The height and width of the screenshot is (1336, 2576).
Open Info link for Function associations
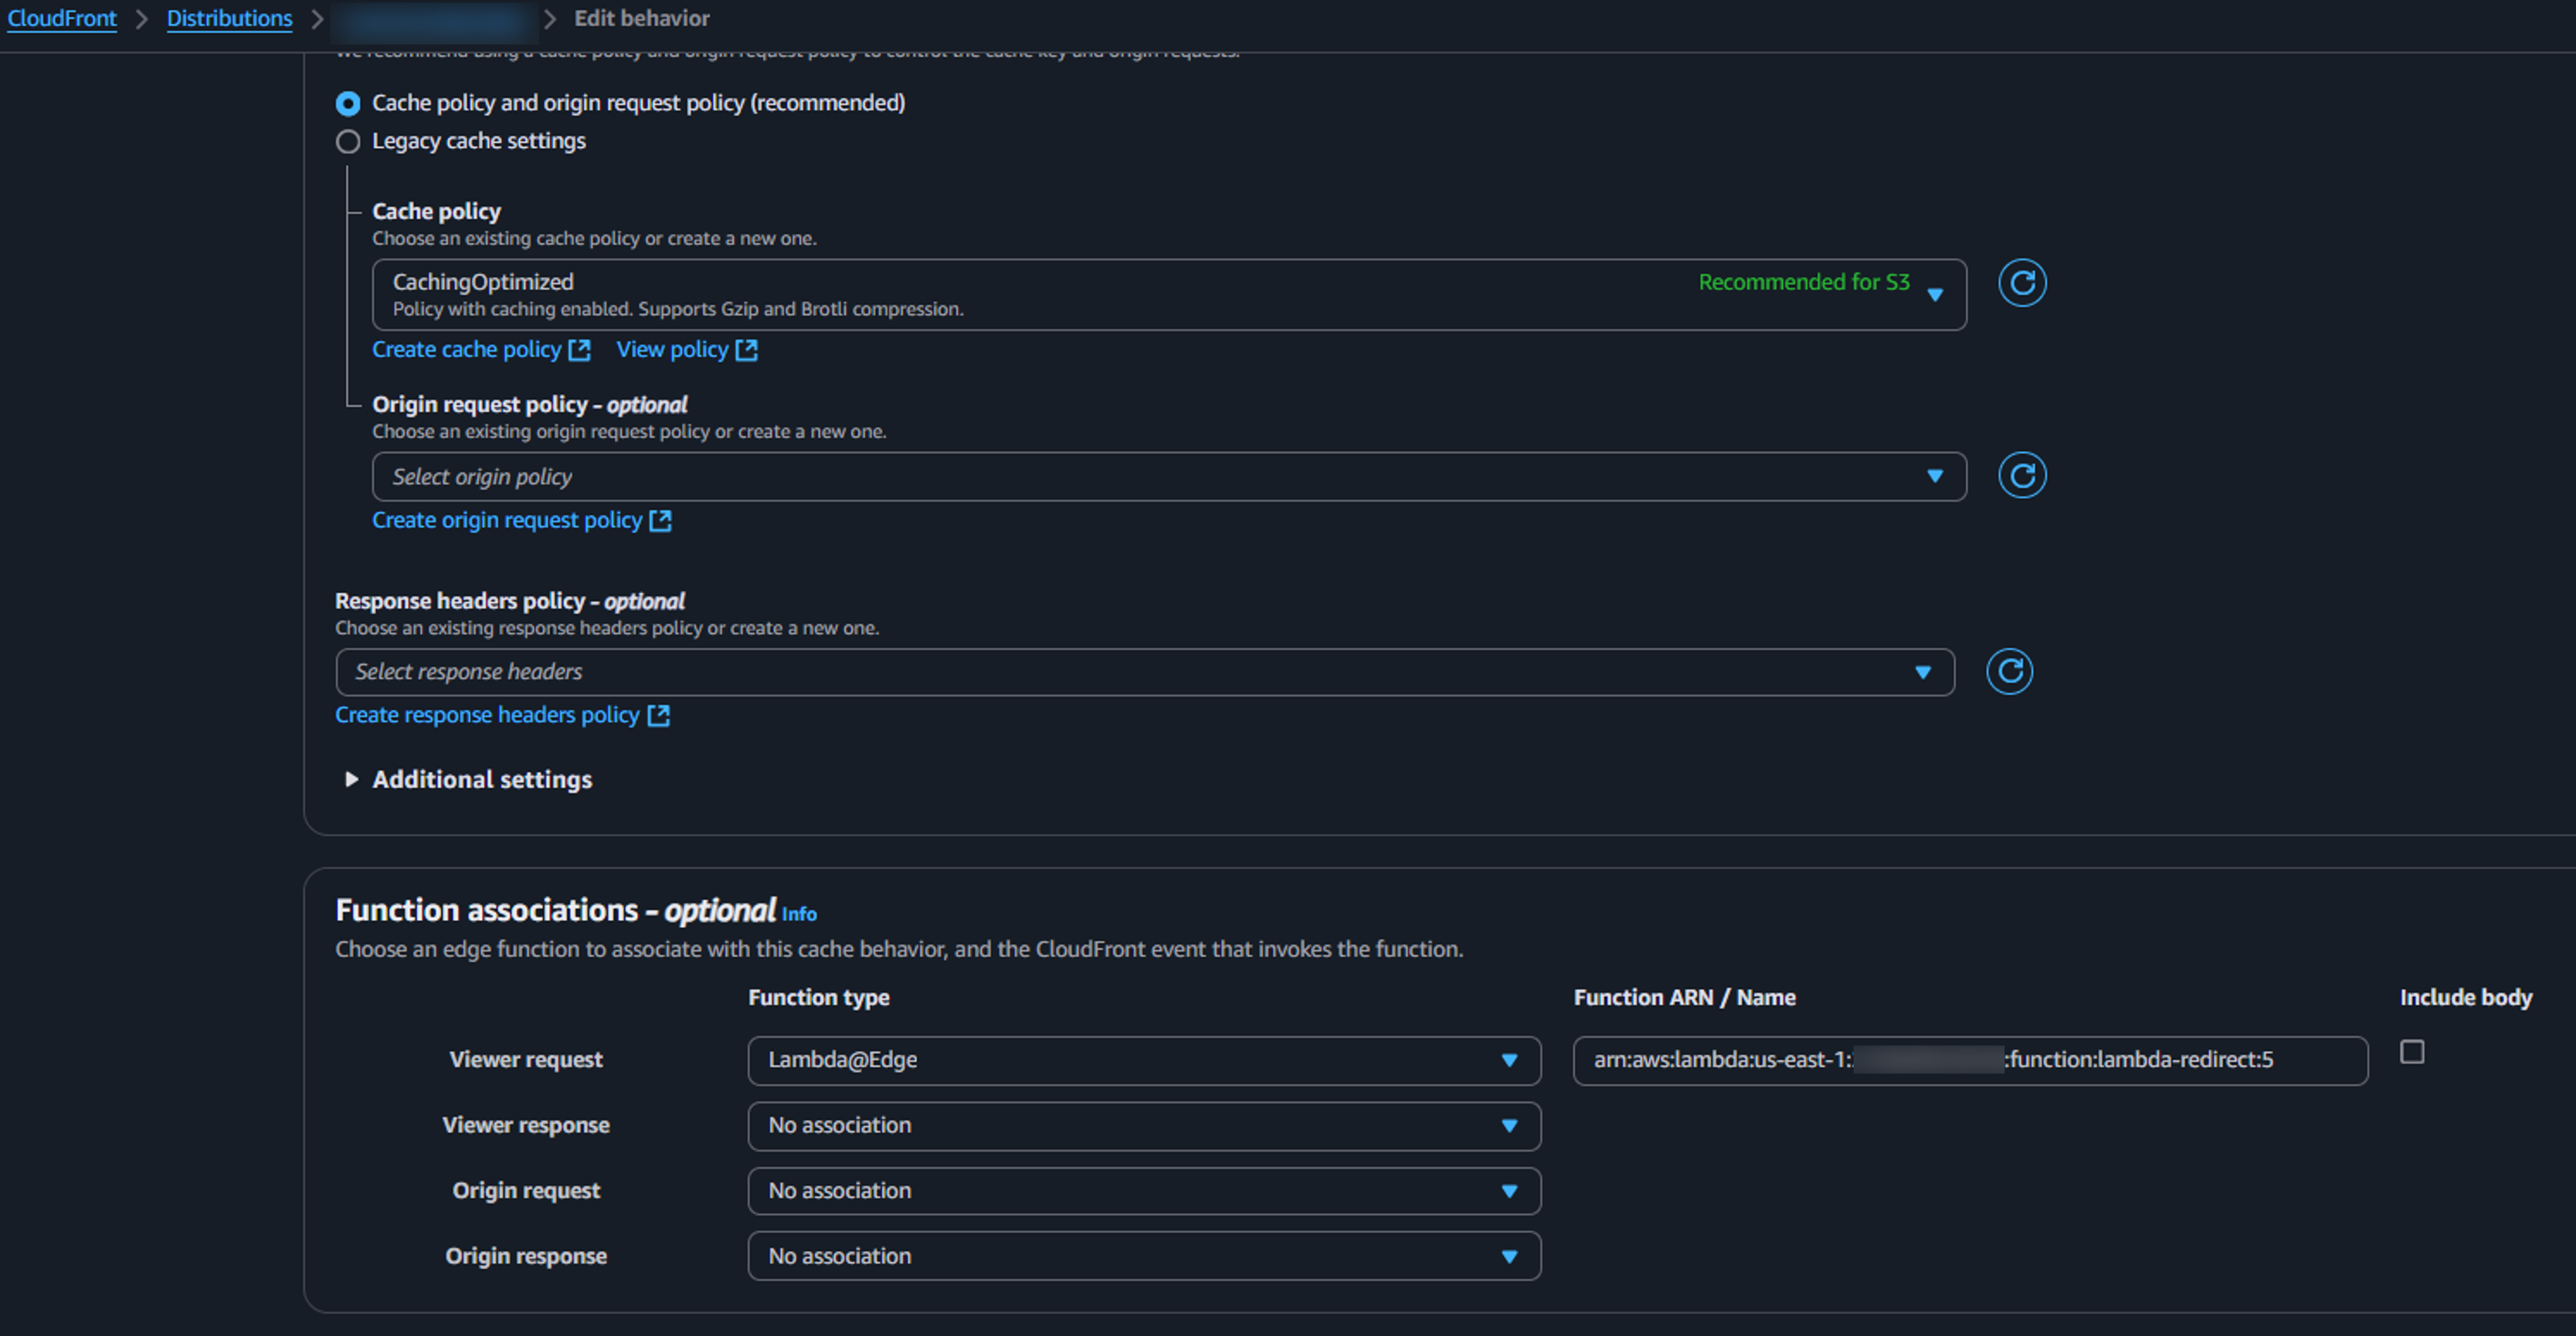tap(798, 914)
